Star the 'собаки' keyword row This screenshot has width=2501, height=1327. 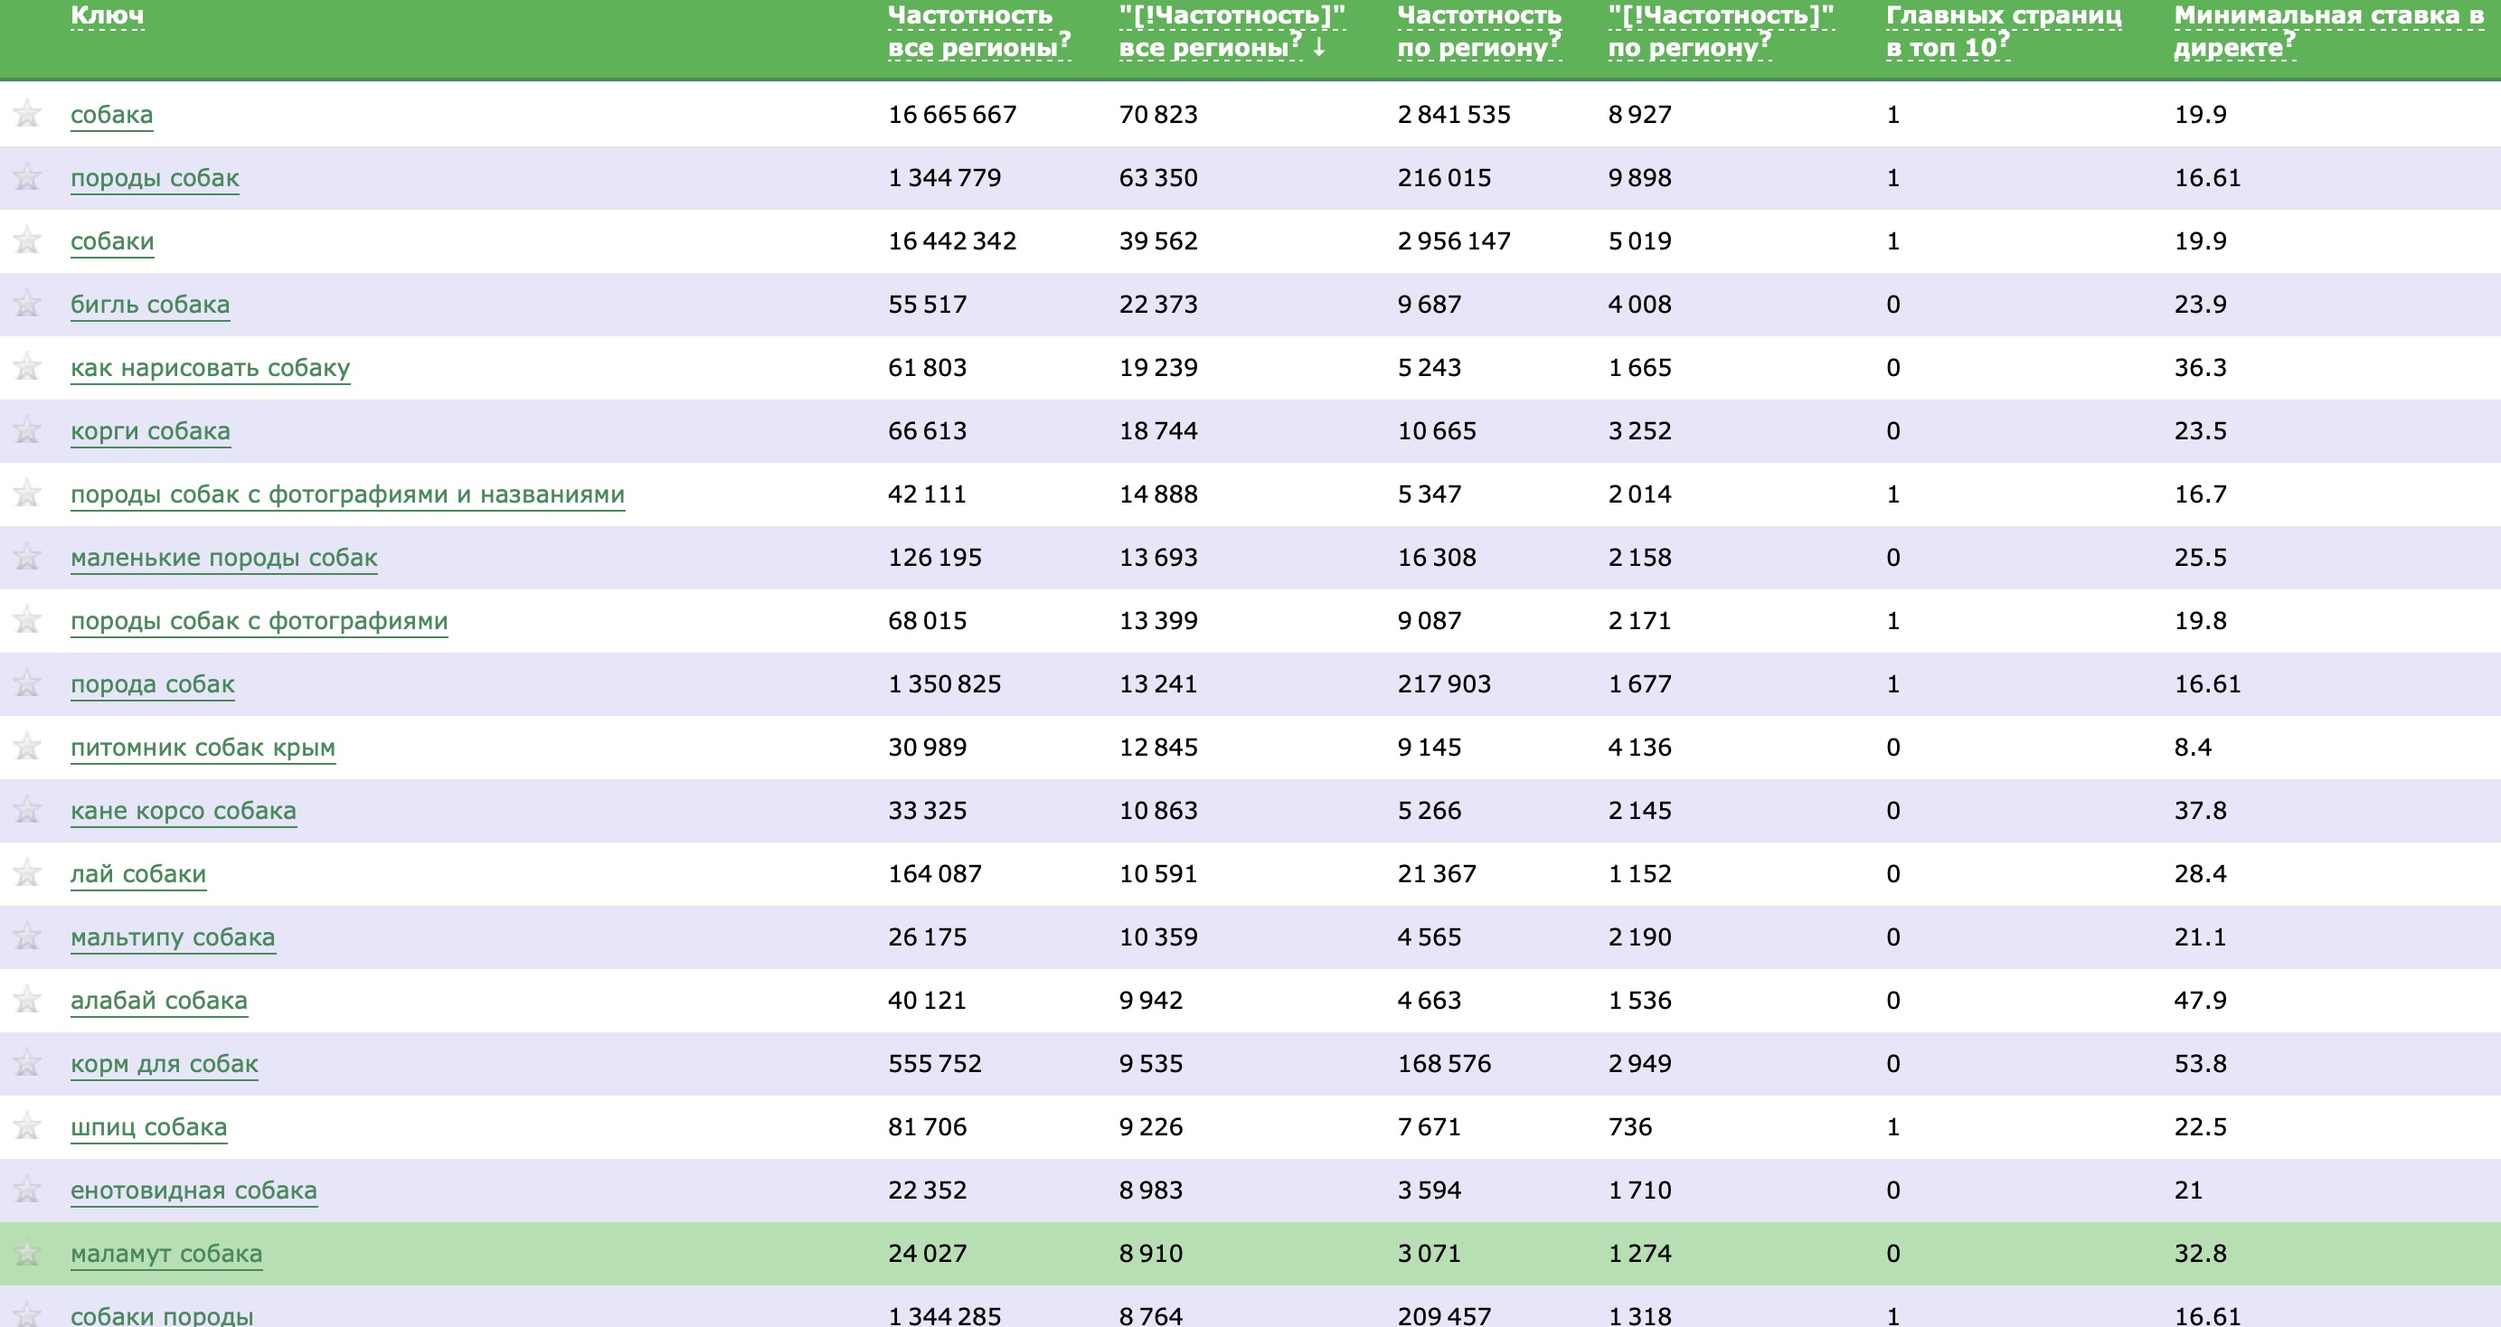pyautogui.click(x=27, y=240)
